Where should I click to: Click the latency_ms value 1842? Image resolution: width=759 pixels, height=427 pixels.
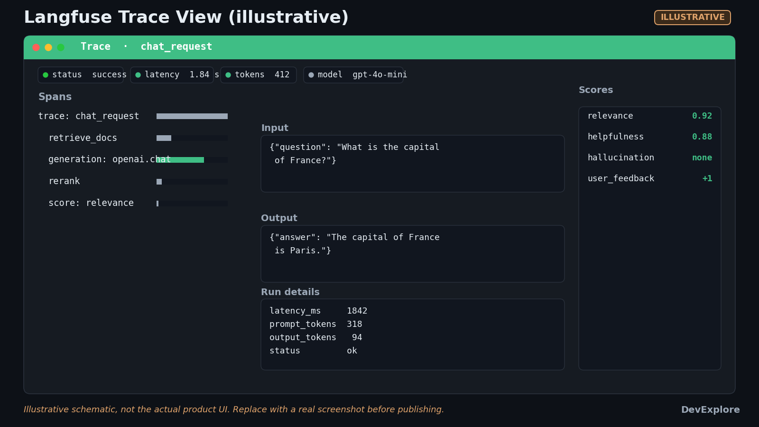tap(357, 311)
